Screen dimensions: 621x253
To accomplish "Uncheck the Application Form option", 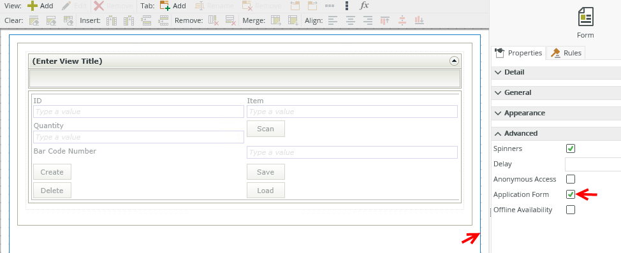I will tap(570, 194).
